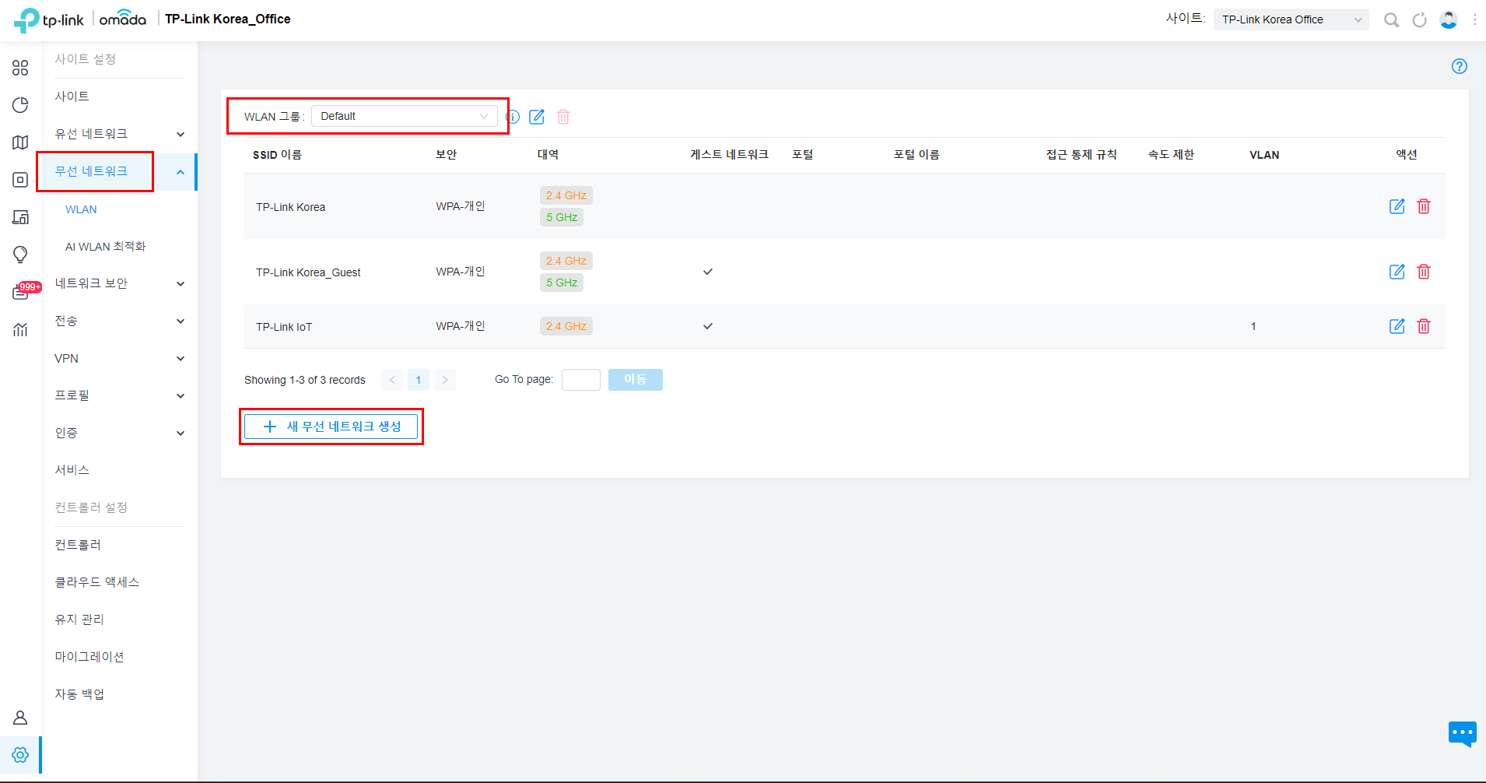
Task: Delete the TP-Link Korea_Guest SSID
Action: (1424, 272)
